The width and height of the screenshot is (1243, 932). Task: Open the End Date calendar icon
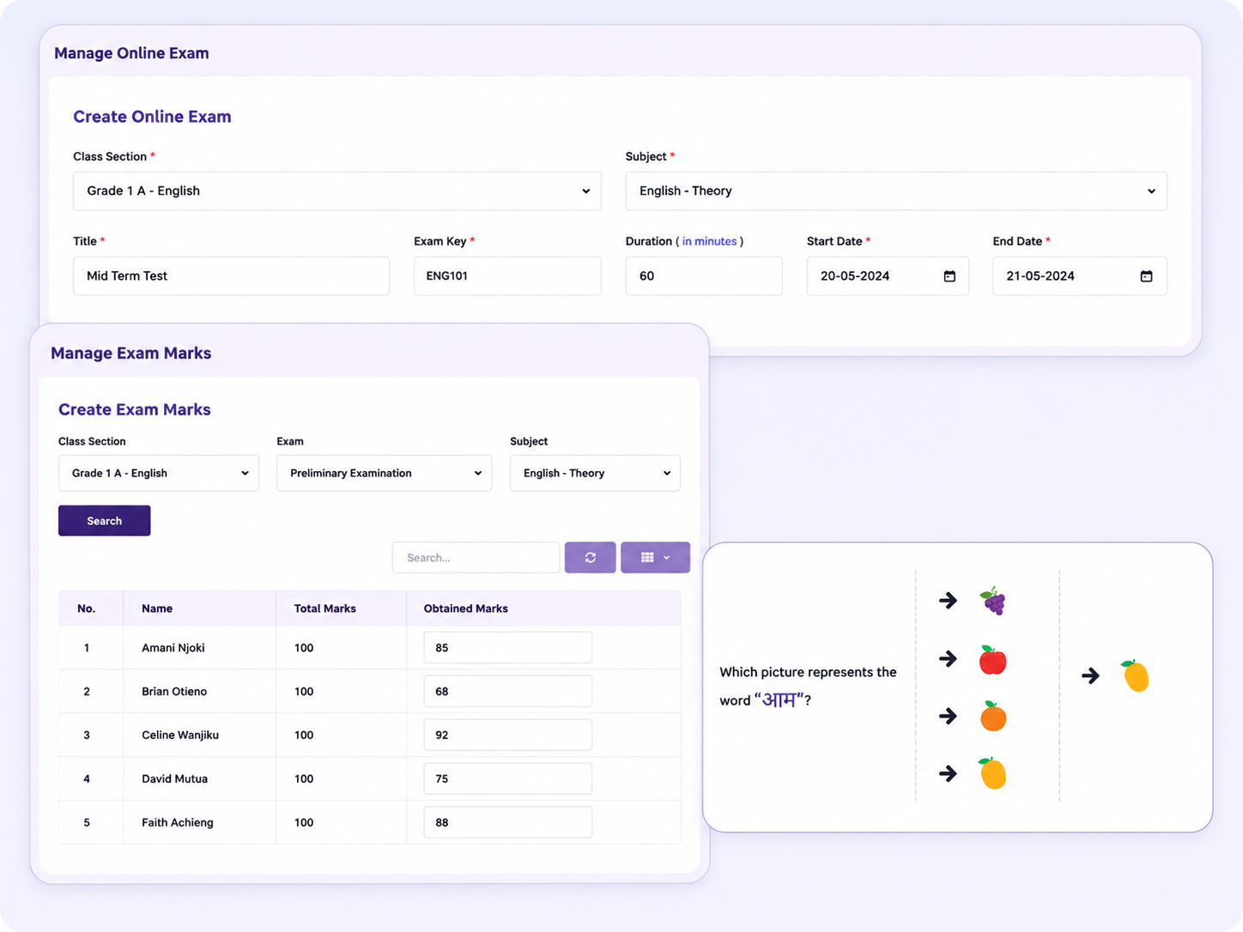pyautogui.click(x=1146, y=276)
